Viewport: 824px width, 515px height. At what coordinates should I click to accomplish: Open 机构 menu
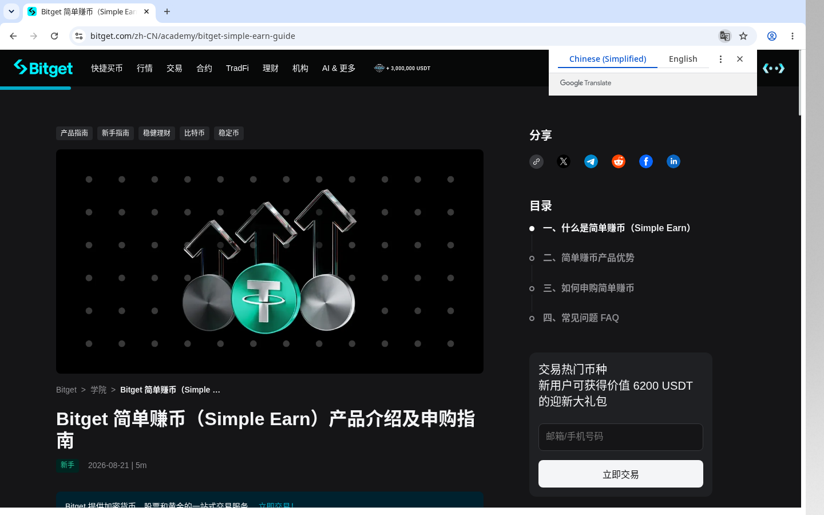[x=300, y=68]
